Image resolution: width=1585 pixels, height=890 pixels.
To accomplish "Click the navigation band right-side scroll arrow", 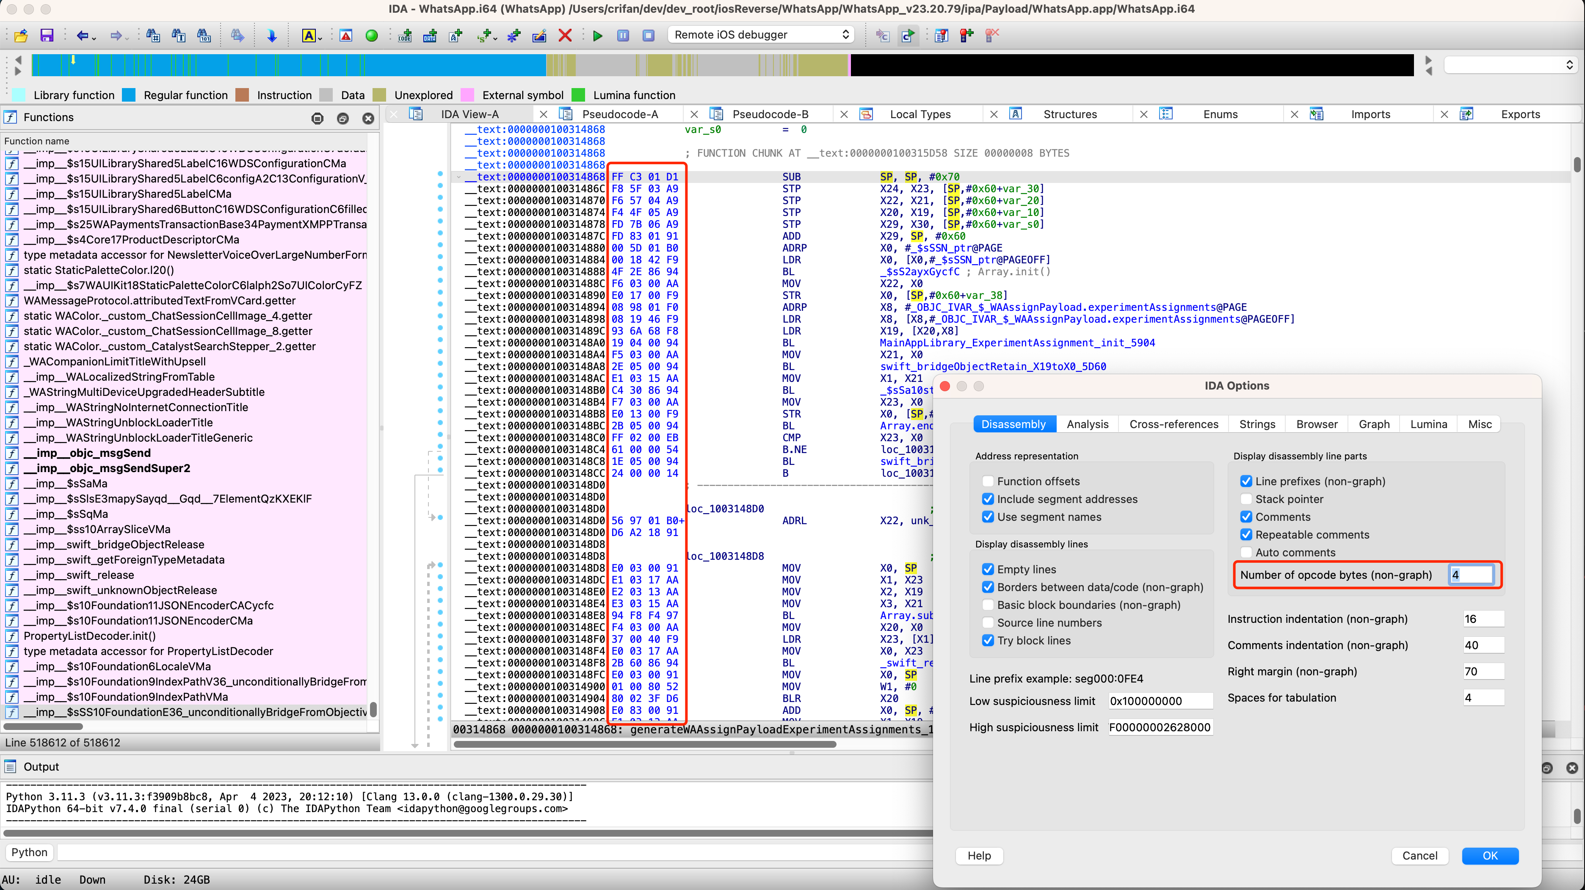I will click(1429, 60).
